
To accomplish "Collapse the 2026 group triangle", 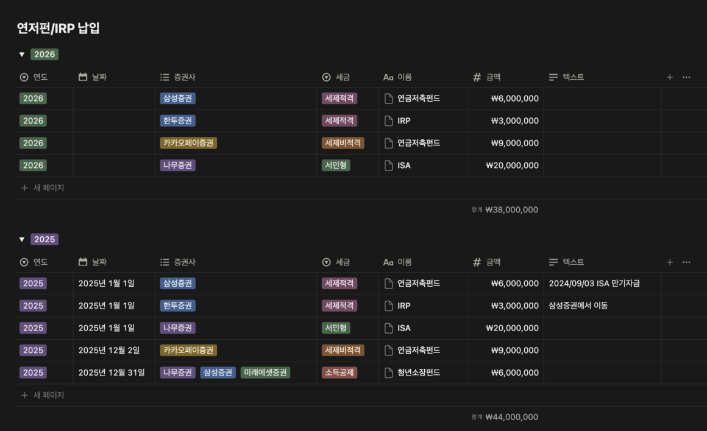I will click(22, 54).
